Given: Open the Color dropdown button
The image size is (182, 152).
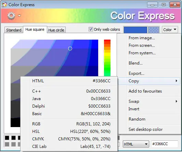Looking at the screenshot, I should [170, 30].
